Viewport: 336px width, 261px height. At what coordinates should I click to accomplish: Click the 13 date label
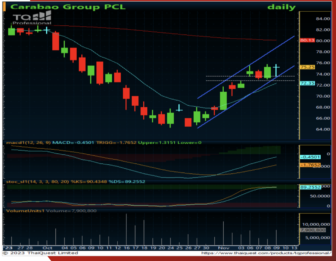coord(294,248)
